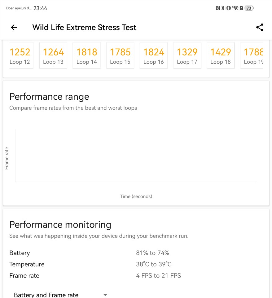Select the Loop 13 score card
This screenshot has height=298, width=272.
coord(53,56)
